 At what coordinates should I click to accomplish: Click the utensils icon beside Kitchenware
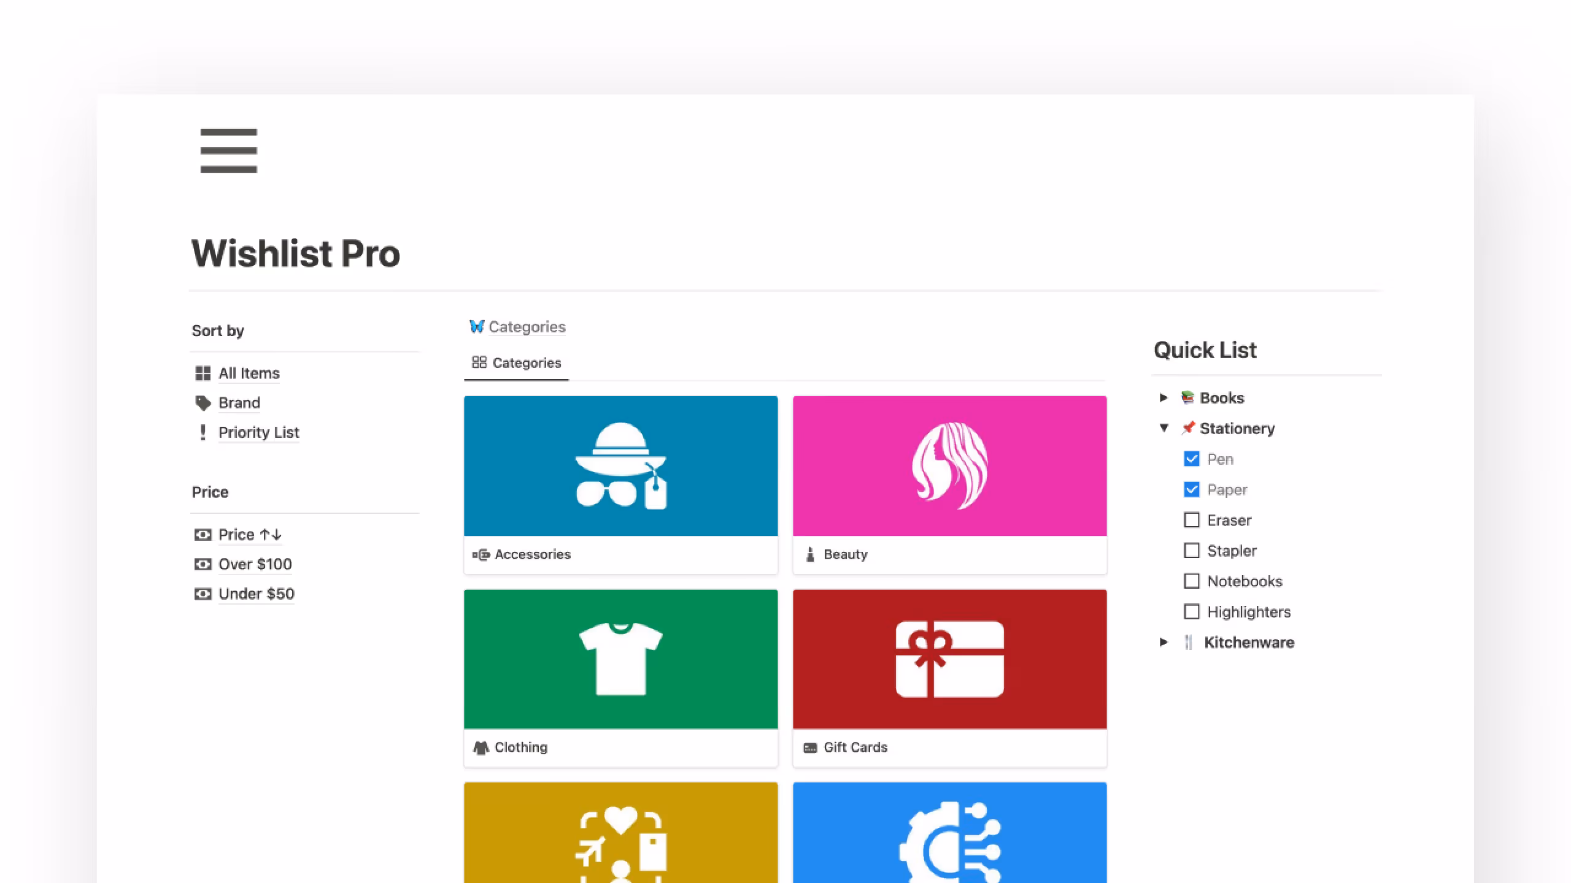click(1188, 643)
